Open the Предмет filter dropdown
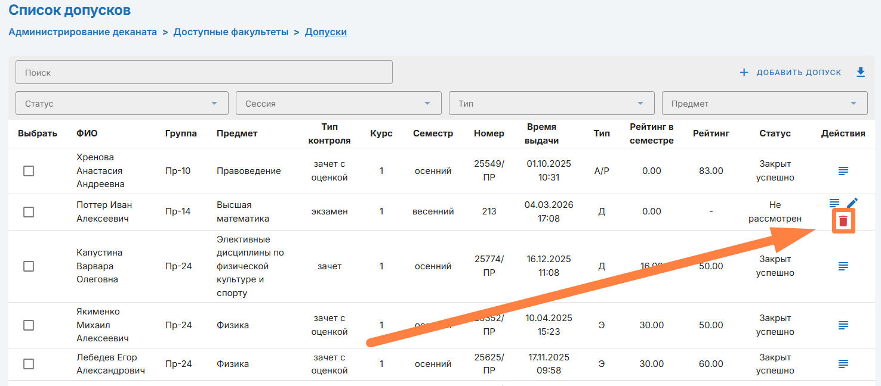 pyautogui.click(x=765, y=103)
